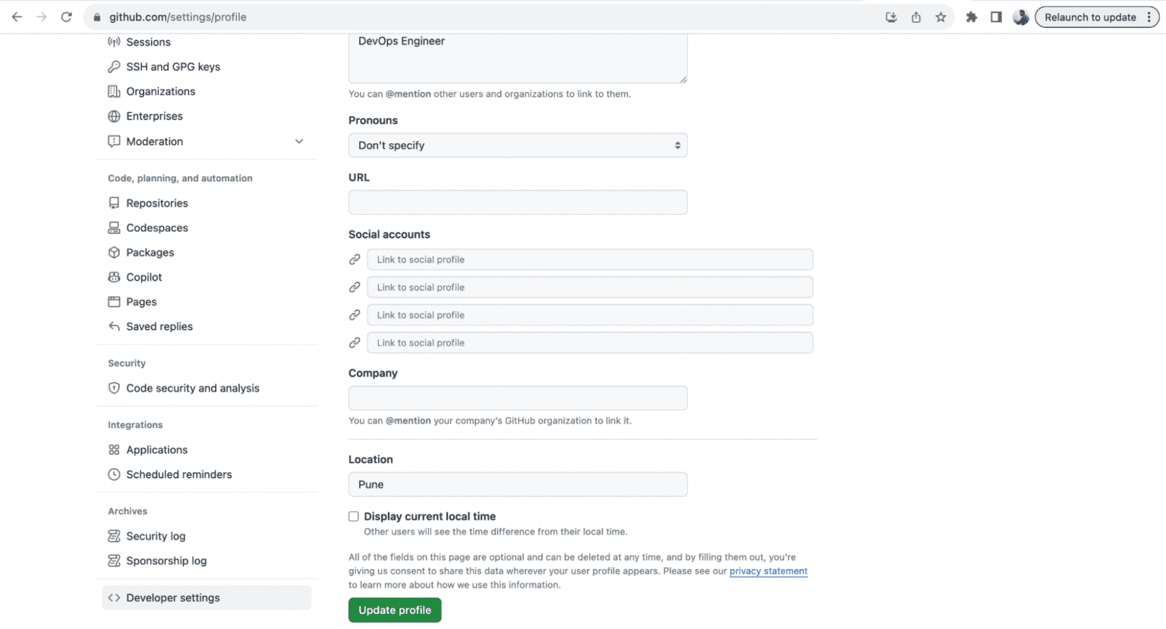Click the Pages icon
This screenshot has width=1166, height=629.
pos(114,301)
